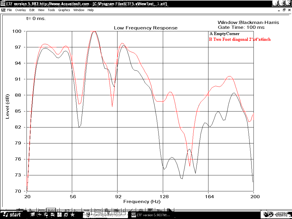Click the red 'B Two Foot diagonal' legend

pos(240,39)
